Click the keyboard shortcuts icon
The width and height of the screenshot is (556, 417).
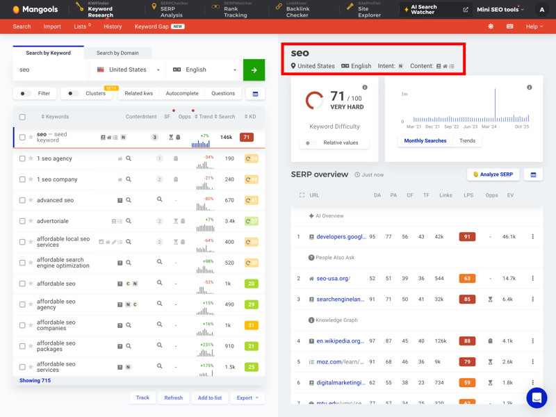coord(509,26)
